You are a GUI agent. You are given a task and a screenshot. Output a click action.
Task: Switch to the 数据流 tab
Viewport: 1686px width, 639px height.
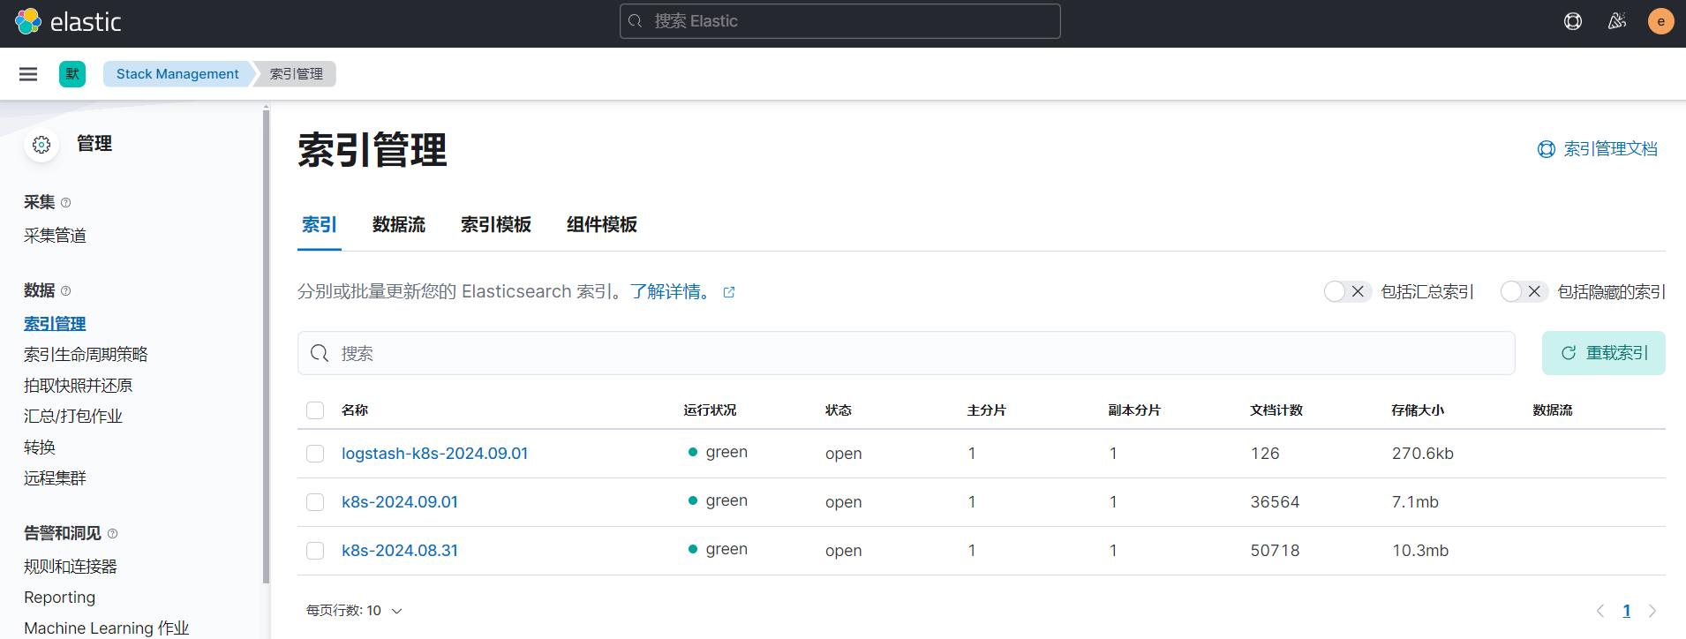tap(399, 225)
